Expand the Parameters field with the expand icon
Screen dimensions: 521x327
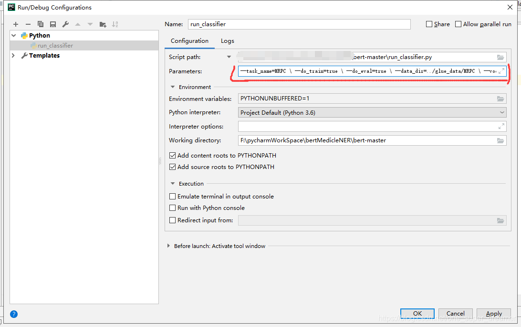click(x=501, y=71)
